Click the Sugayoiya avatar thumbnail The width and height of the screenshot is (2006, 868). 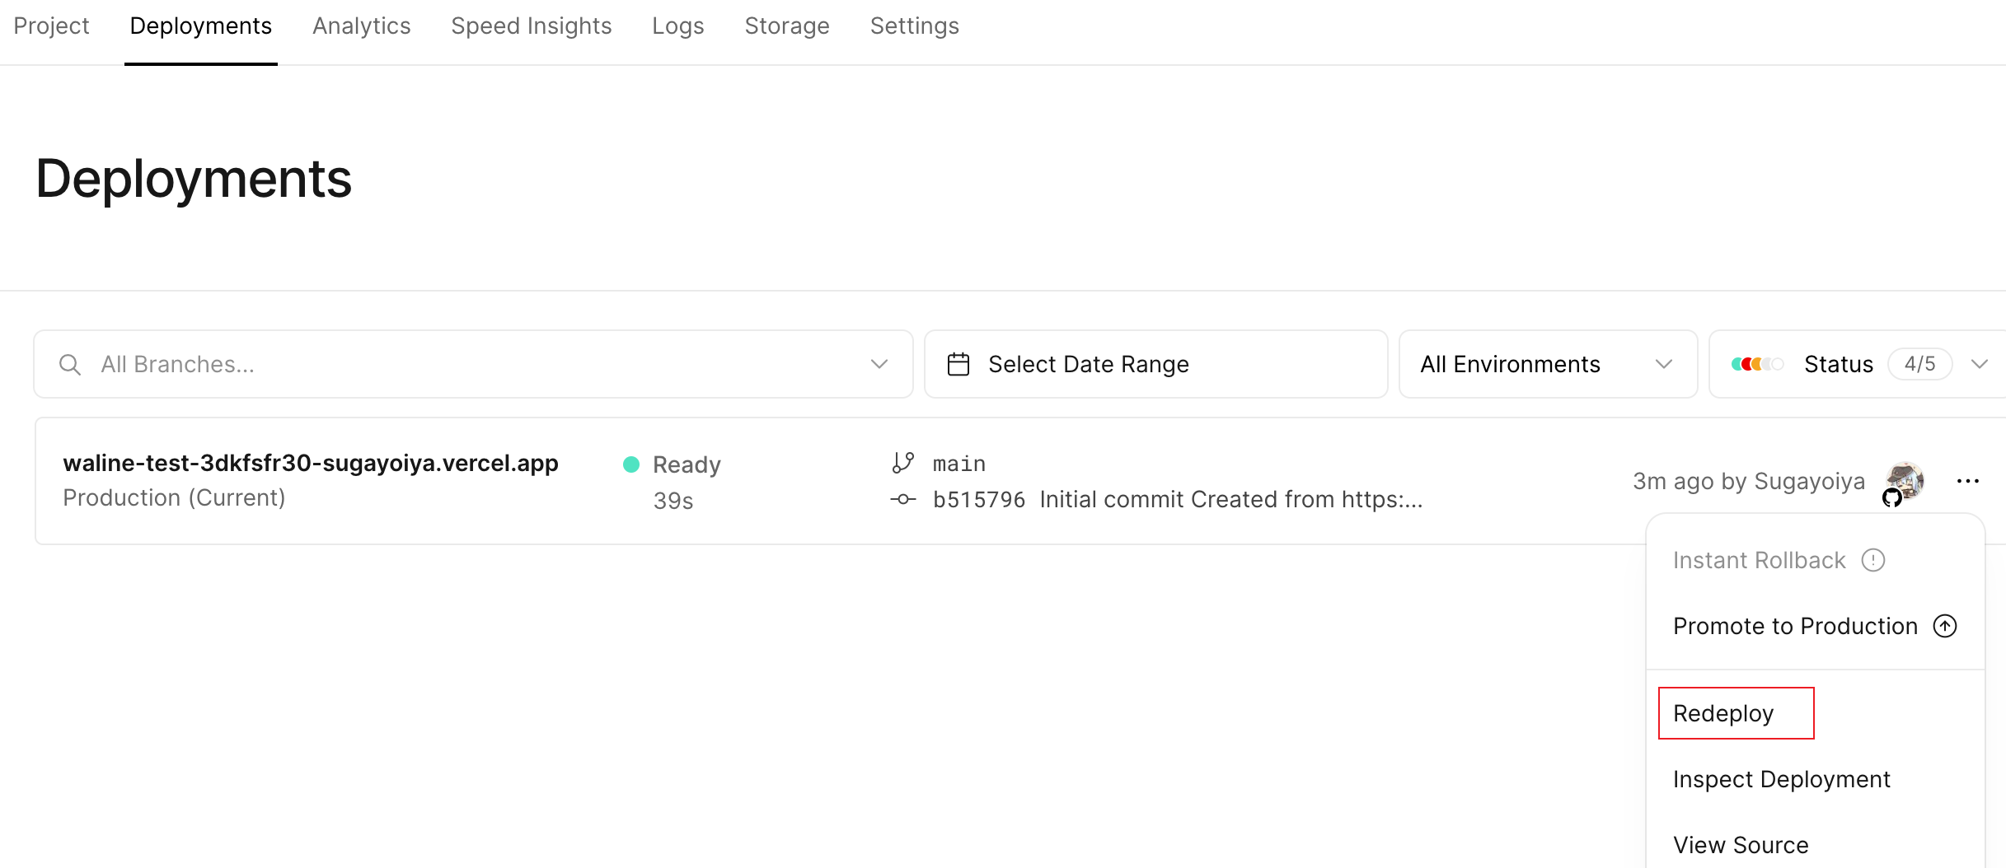pyautogui.click(x=1905, y=479)
